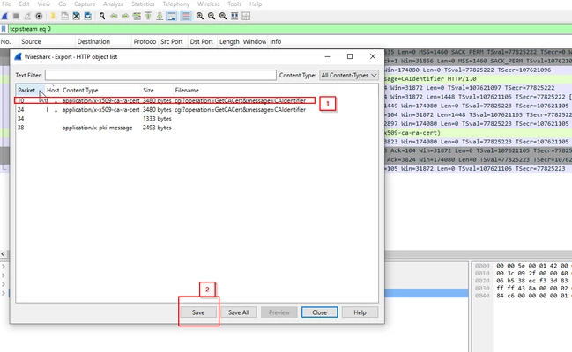572x352 pixels.
Task: Expand the first packet details tree row
Action: point(4,267)
